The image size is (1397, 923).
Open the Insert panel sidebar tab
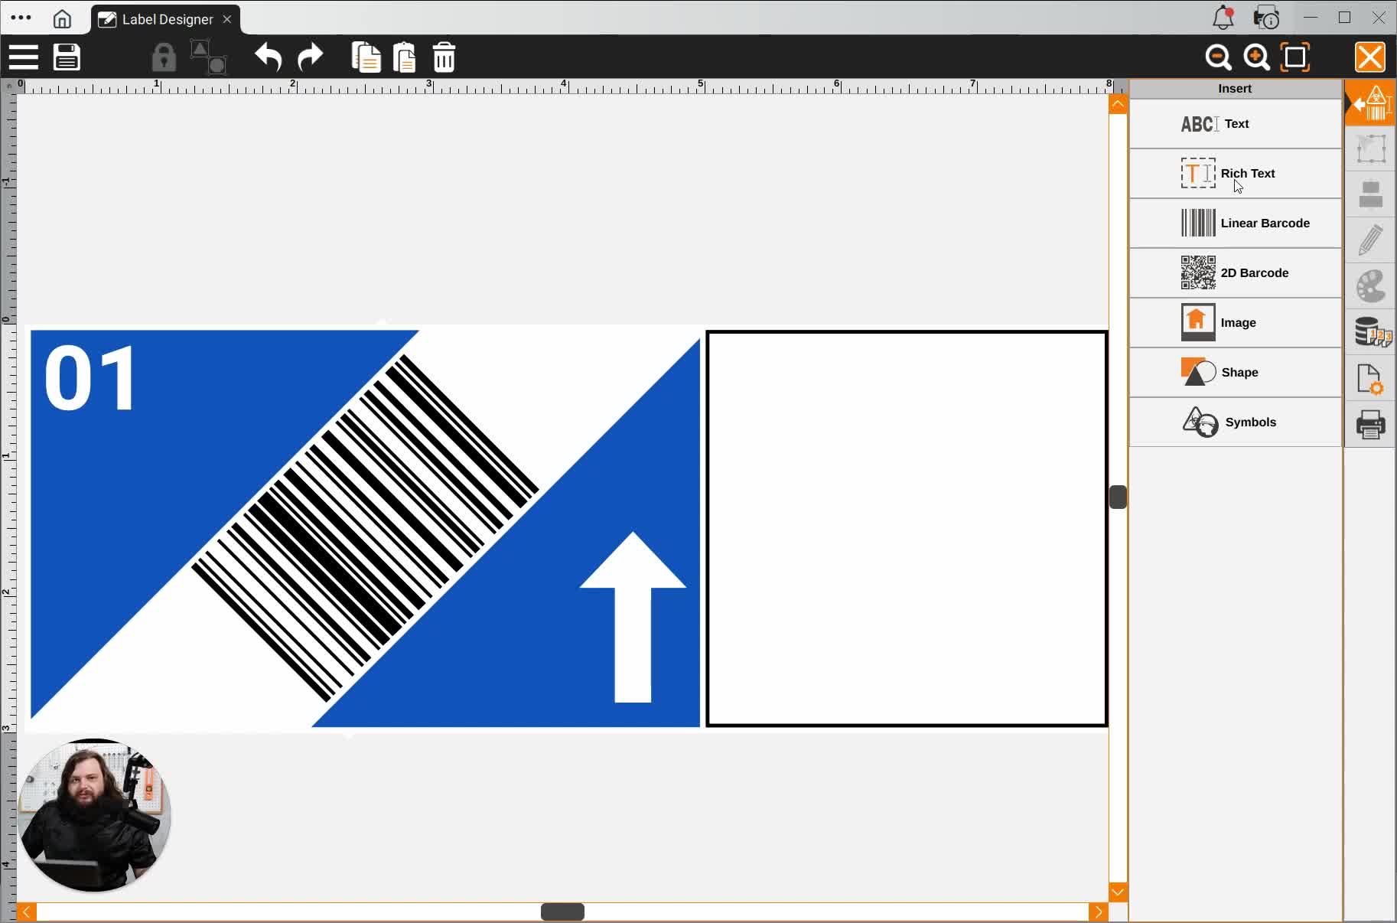(x=1370, y=103)
